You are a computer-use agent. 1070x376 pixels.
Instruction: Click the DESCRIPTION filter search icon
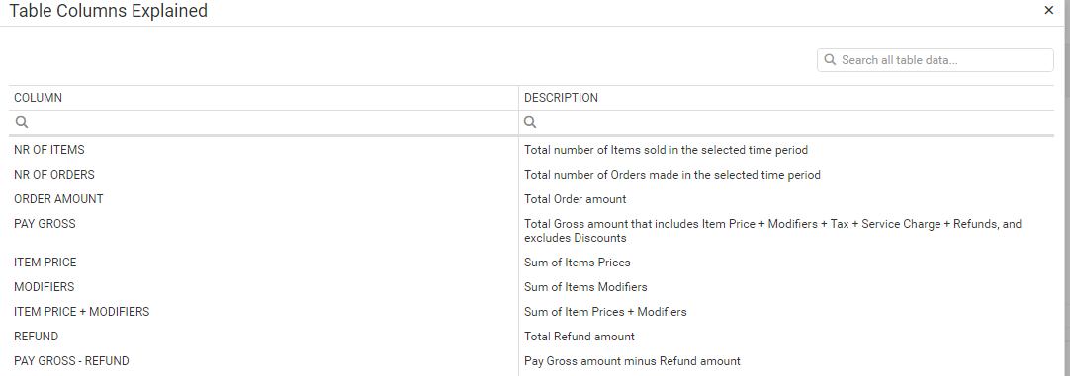coord(530,122)
